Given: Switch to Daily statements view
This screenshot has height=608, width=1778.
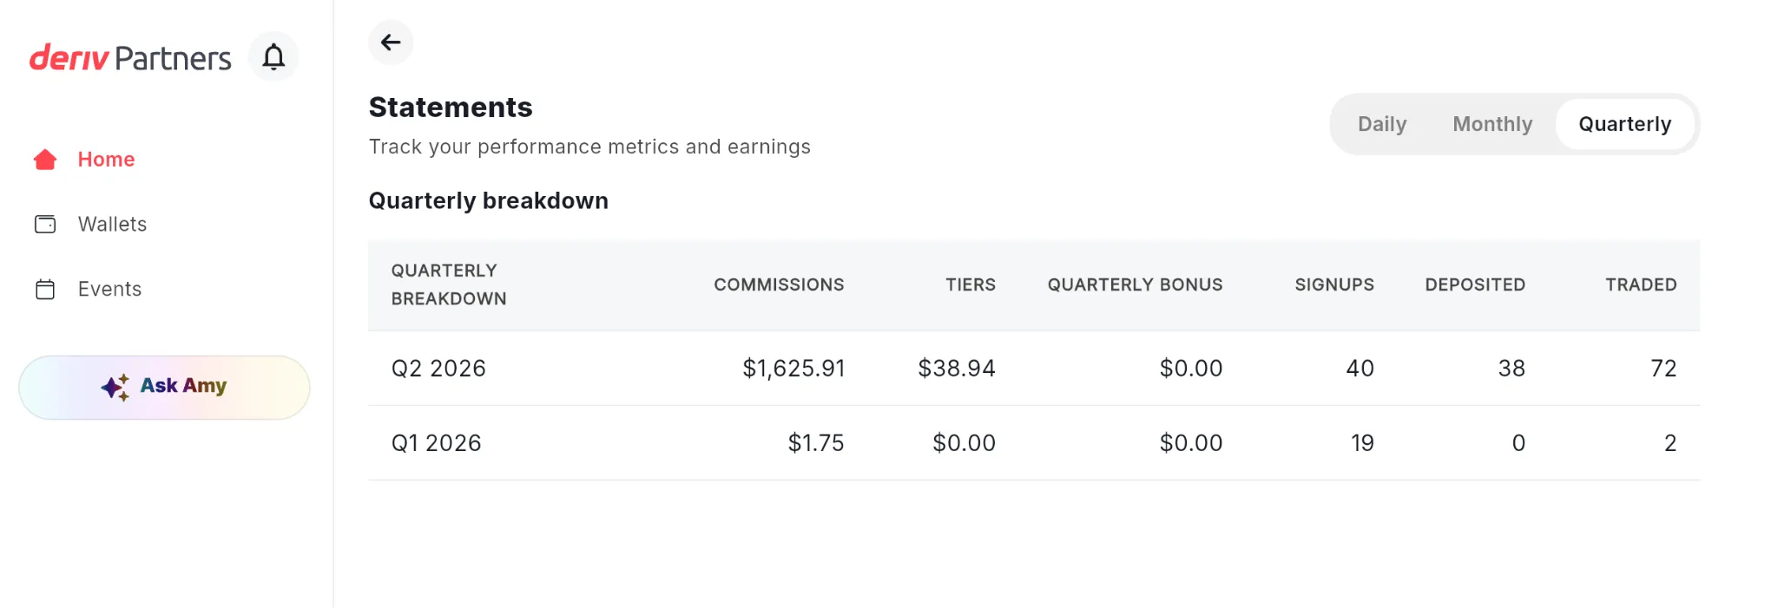Looking at the screenshot, I should [1382, 124].
